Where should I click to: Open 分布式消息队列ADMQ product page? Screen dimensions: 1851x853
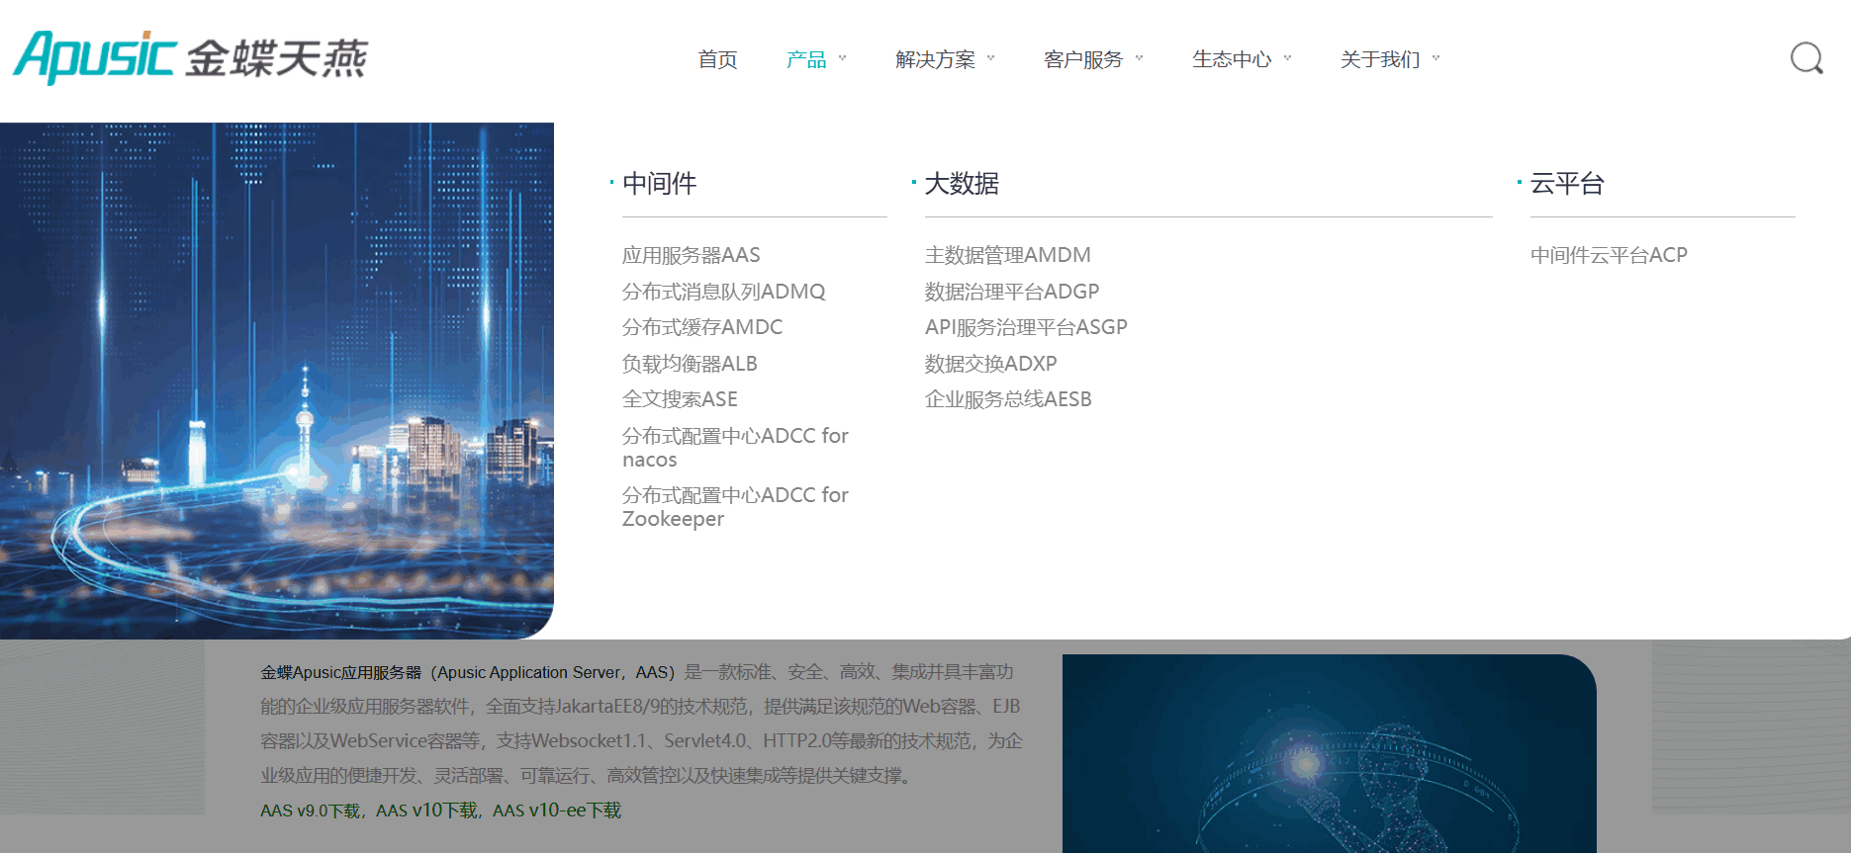pos(723,292)
